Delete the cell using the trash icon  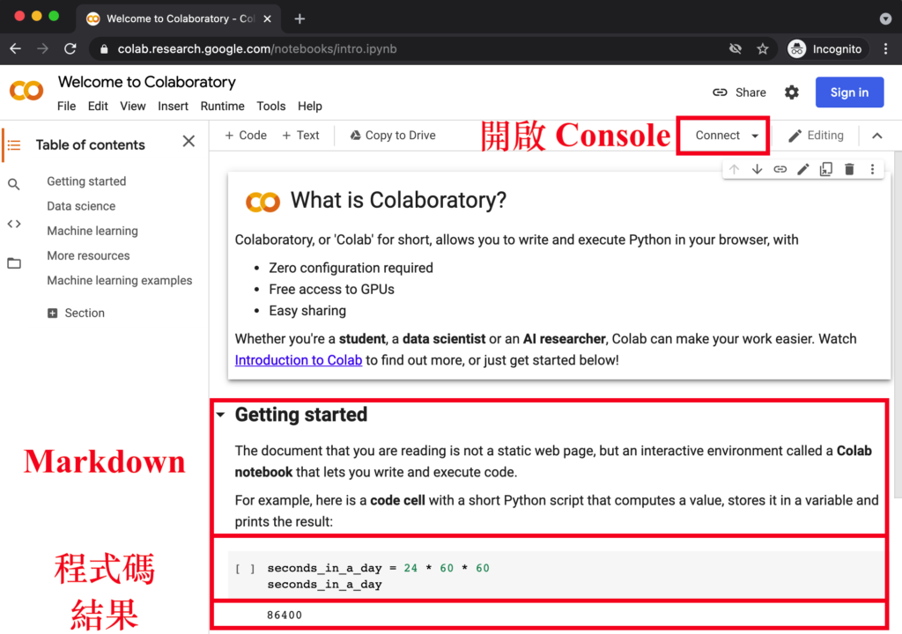coord(848,168)
